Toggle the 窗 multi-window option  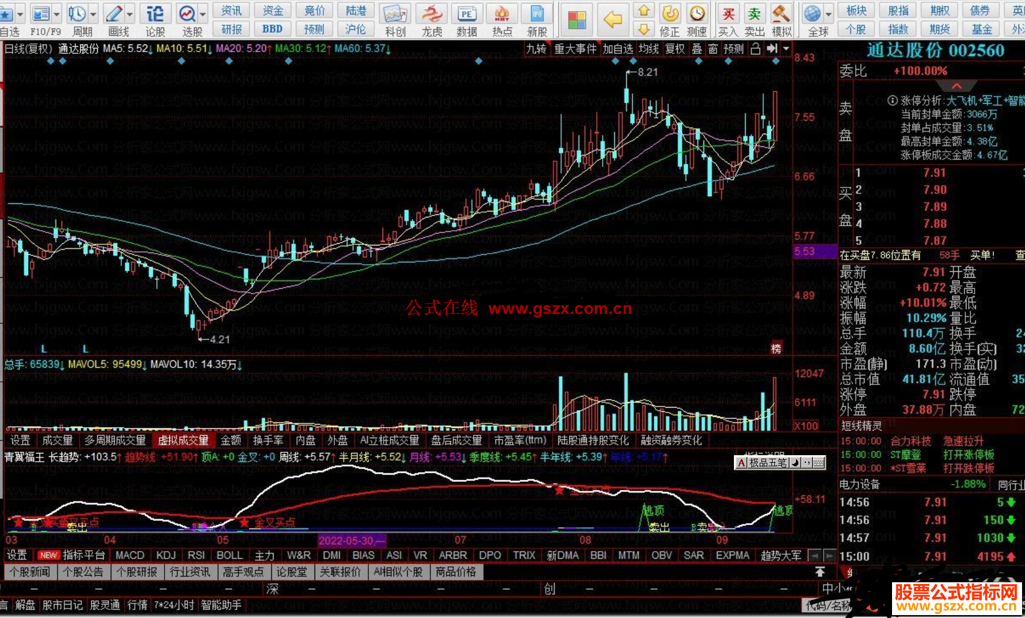tap(713, 49)
